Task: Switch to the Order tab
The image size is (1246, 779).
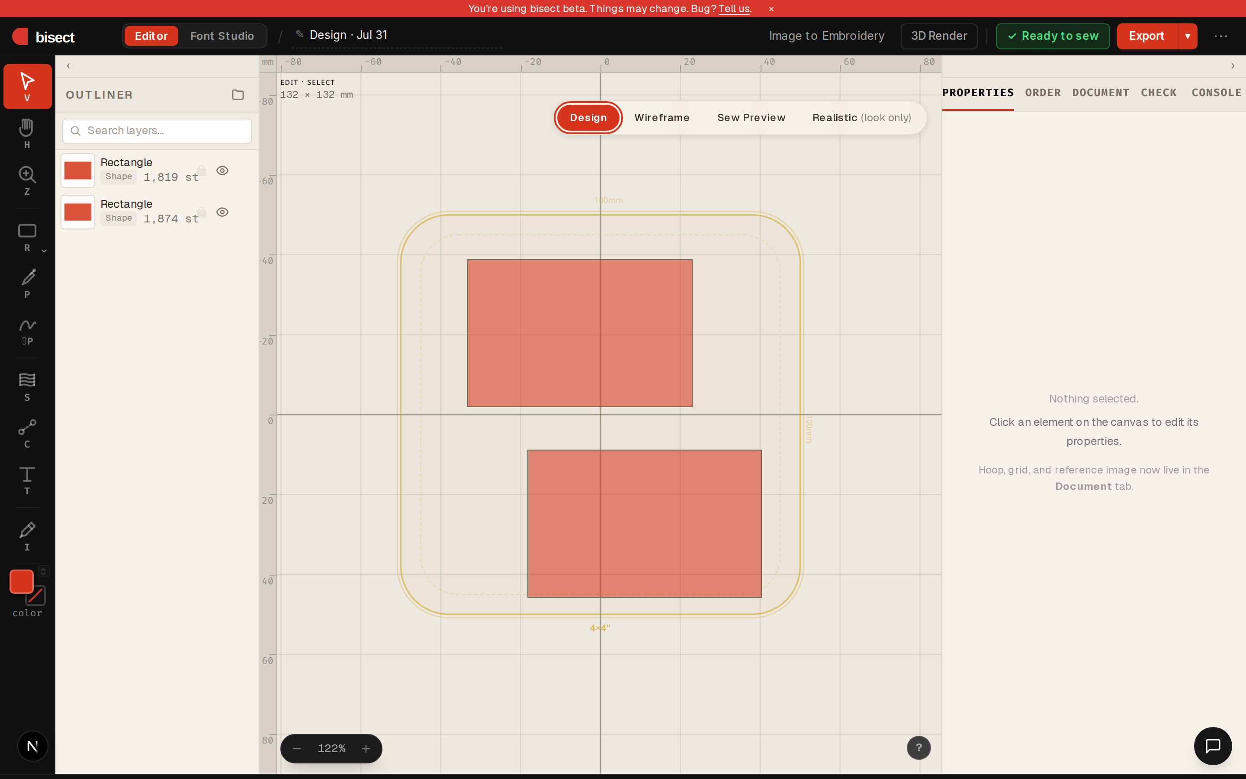Action: coord(1043,93)
